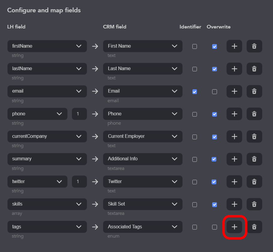Expand the Associated Tags CRM field dropdown
Screen dimensions: 273x252
pyautogui.click(x=143, y=227)
